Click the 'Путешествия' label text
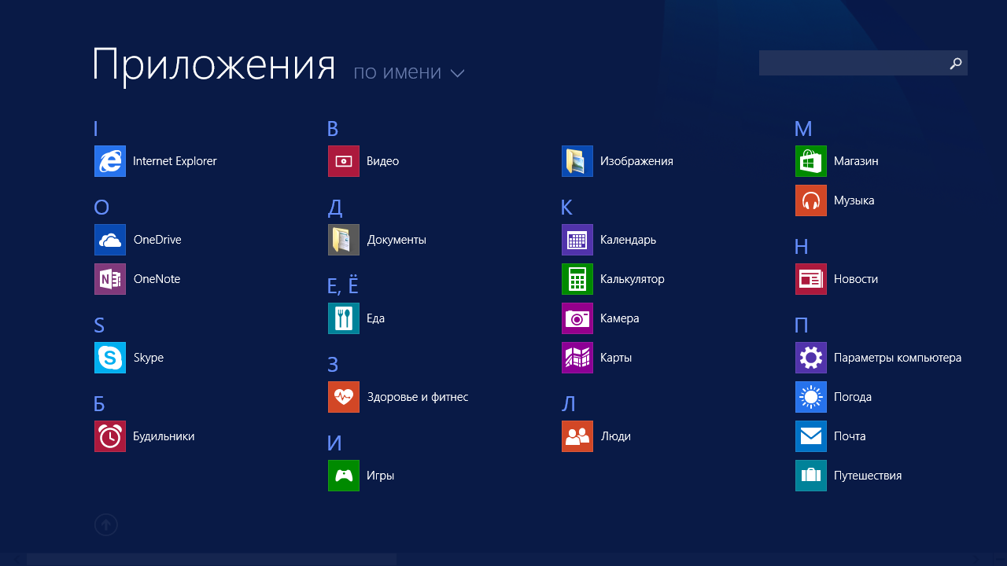The height and width of the screenshot is (566, 1007). coord(868,476)
